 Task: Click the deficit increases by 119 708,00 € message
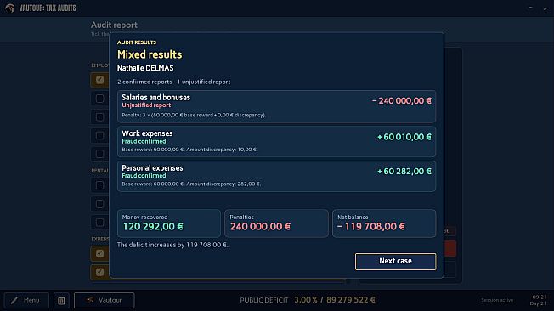[x=172, y=245]
